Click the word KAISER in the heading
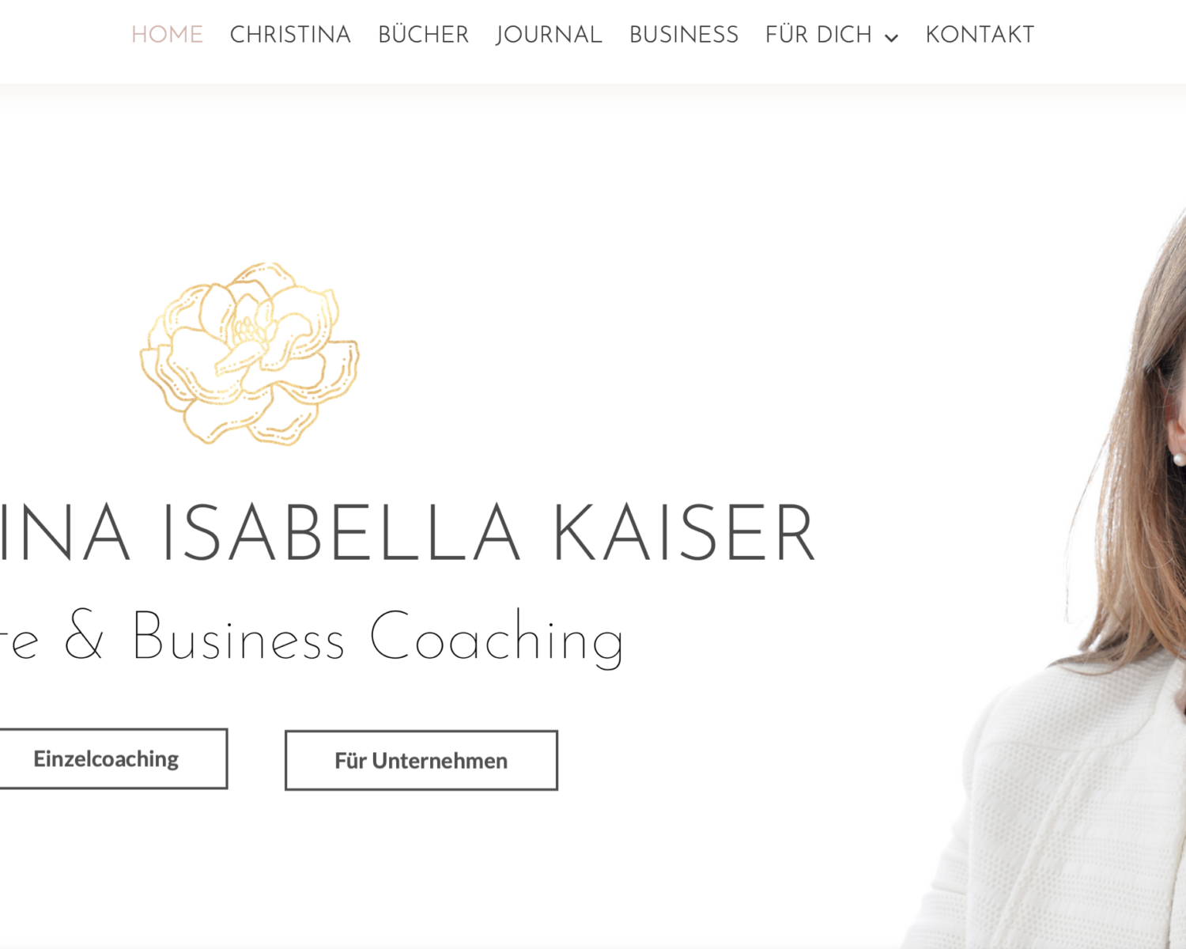 (x=684, y=533)
